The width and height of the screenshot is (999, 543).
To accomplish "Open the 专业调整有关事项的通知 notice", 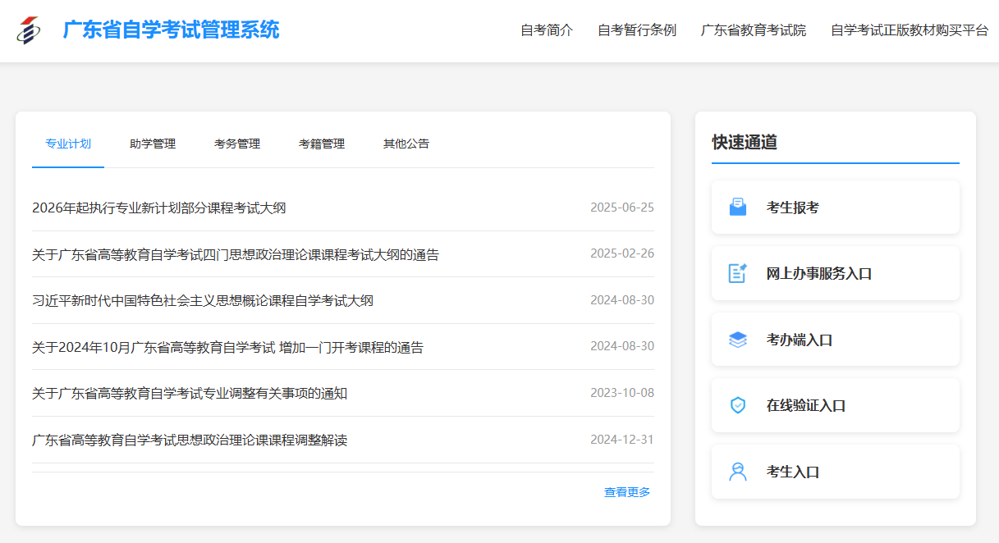I will pyautogui.click(x=190, y=394).
